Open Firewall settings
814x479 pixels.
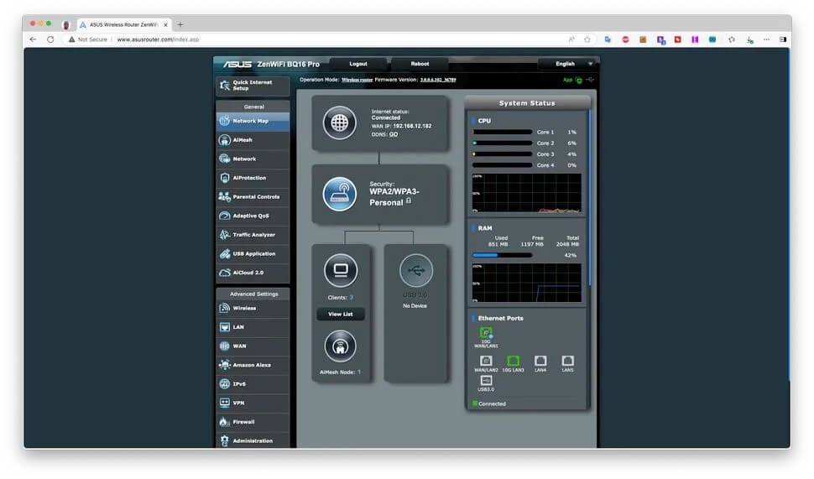253,422
